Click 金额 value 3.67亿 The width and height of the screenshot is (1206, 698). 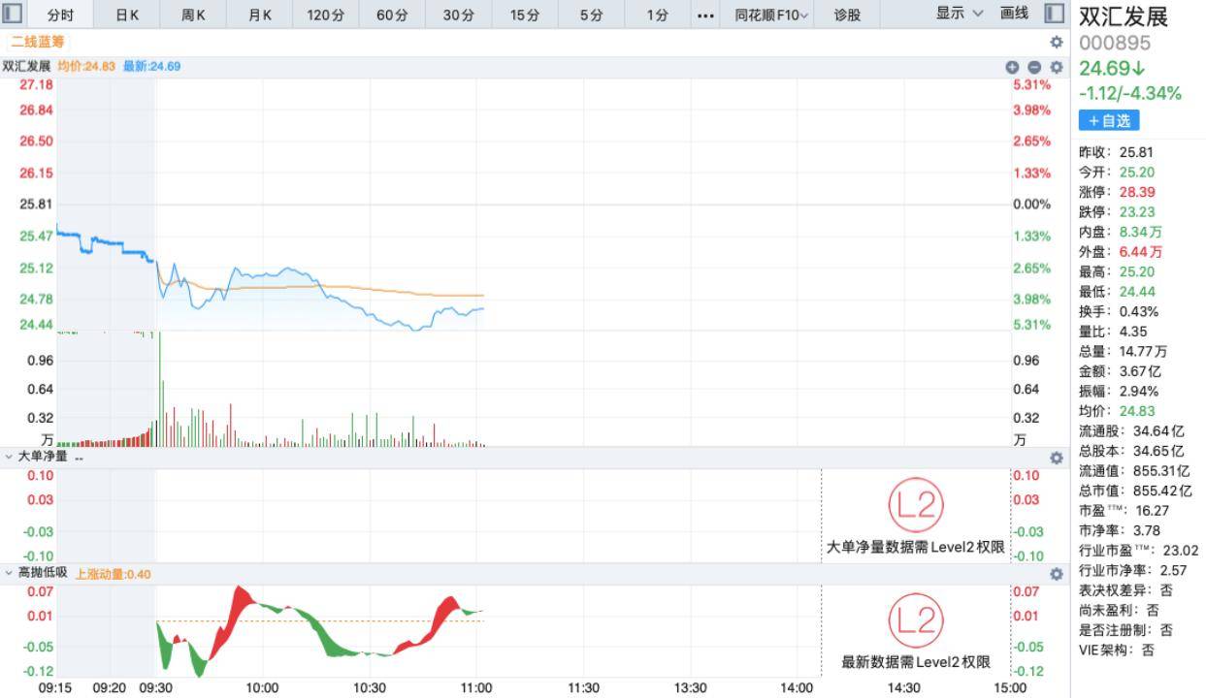1141,371
